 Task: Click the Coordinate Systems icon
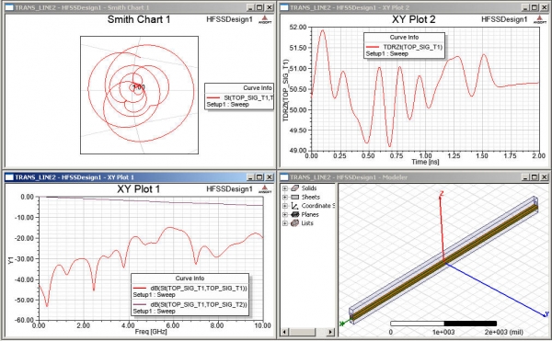[294, 206]
